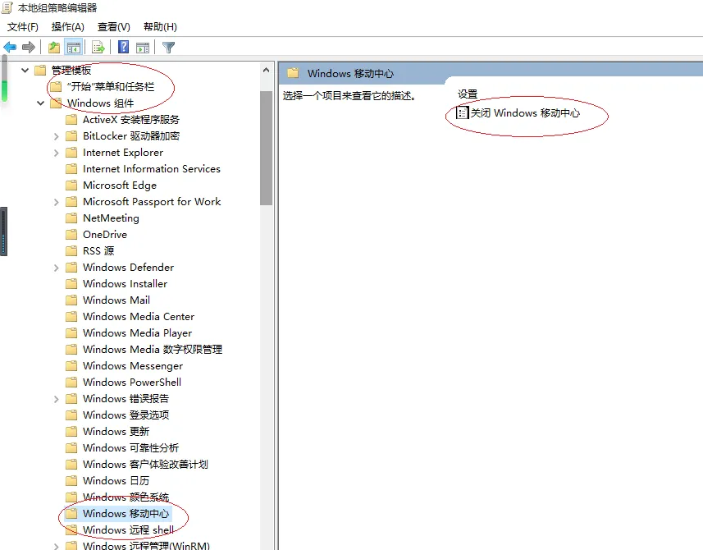The width and height of the screenshot is (703, 550).
Task: Toggle the console tree pane visibility
Action: coord(74,47)
